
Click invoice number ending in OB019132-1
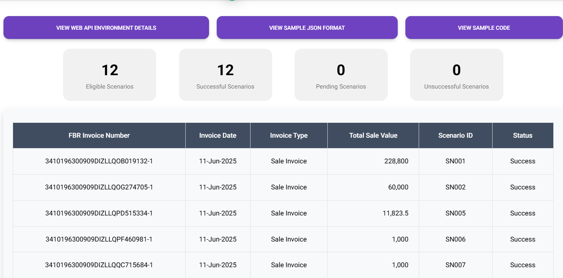[x=99, y=161]
